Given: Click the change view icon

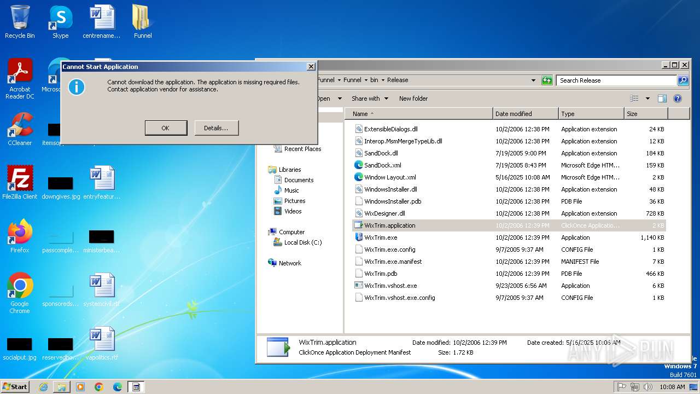Looking at the screenshot, I should [634, 99].
